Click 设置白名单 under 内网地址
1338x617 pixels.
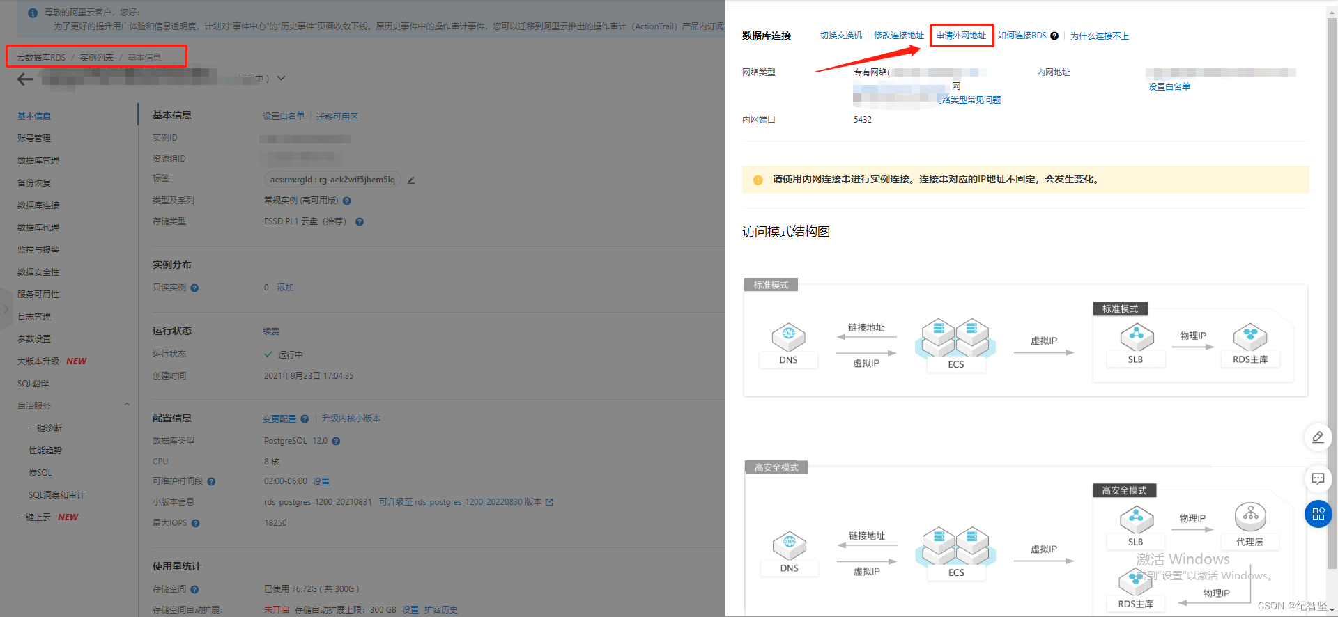pyautogui.click(x=1169, y=86)
